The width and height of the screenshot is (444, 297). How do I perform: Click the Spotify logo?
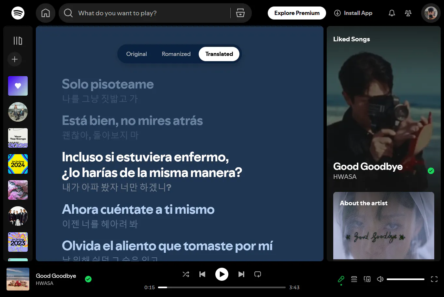(18, 13)
